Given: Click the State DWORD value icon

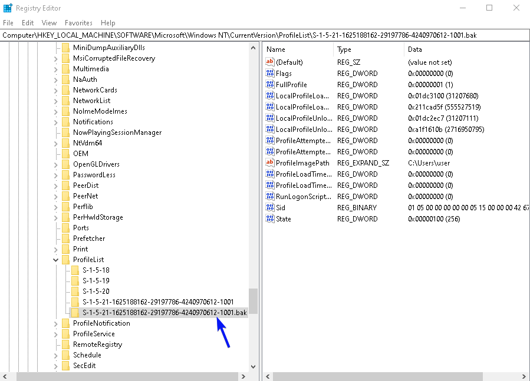Looking at the screenshot, I should [x=270, y=219].
